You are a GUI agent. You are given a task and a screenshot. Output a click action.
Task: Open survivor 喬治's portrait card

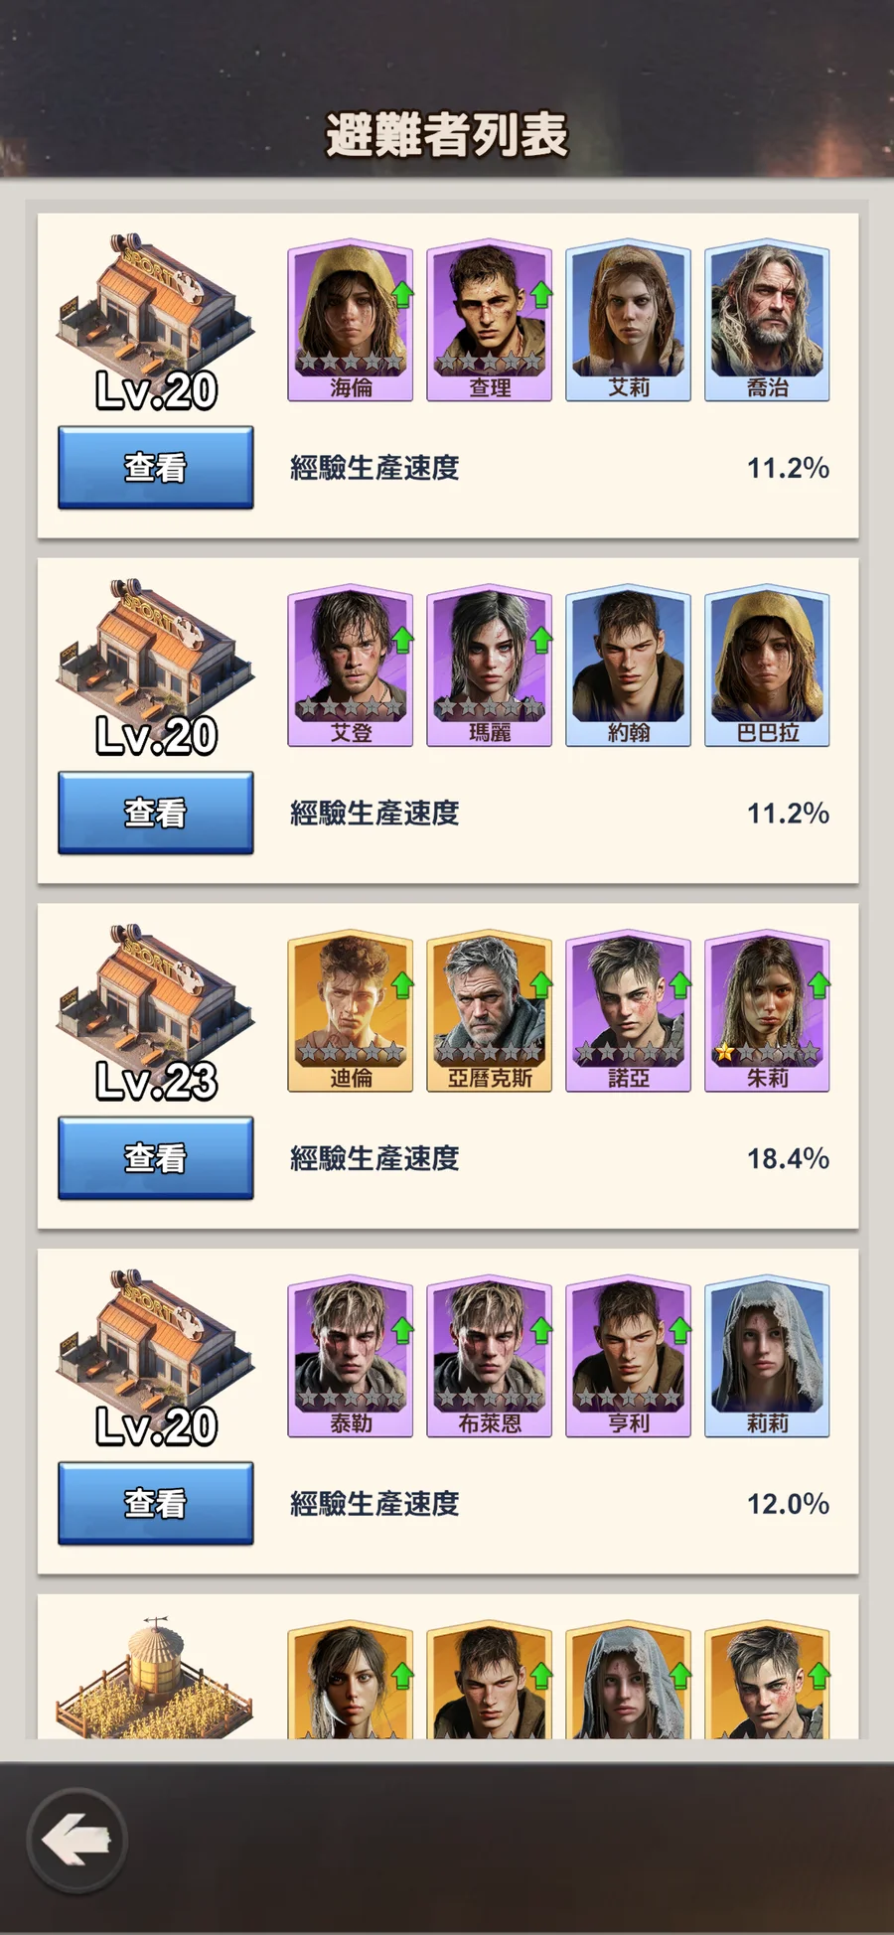coord(768,320)
